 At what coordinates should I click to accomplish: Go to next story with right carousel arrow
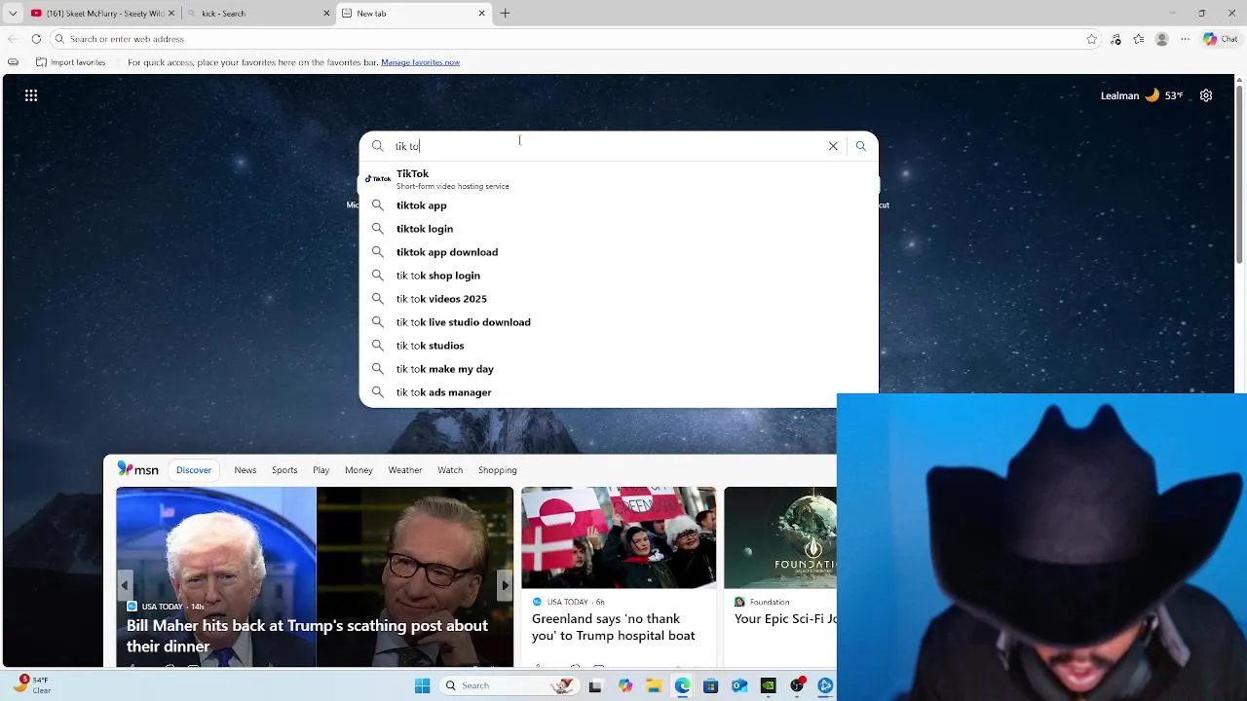point(505,585)
